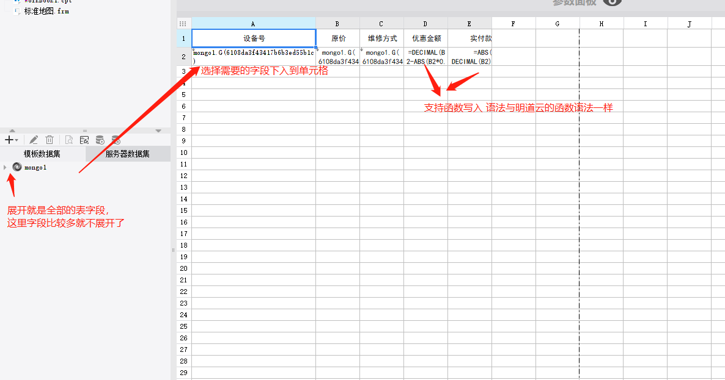Select row 1 header

coord(183,38)
